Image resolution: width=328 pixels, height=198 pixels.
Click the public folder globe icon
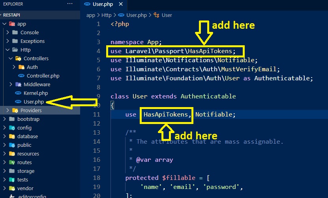[12, 145]
